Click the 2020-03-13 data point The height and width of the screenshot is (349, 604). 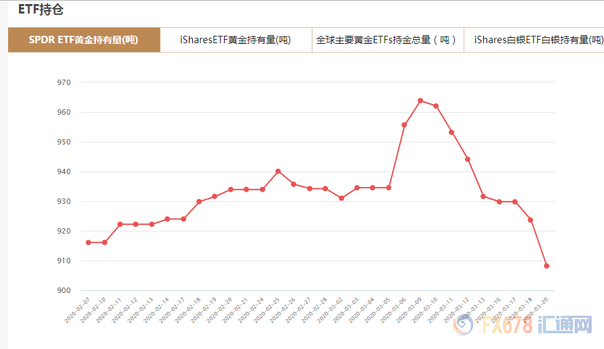[x=483, y=196]
